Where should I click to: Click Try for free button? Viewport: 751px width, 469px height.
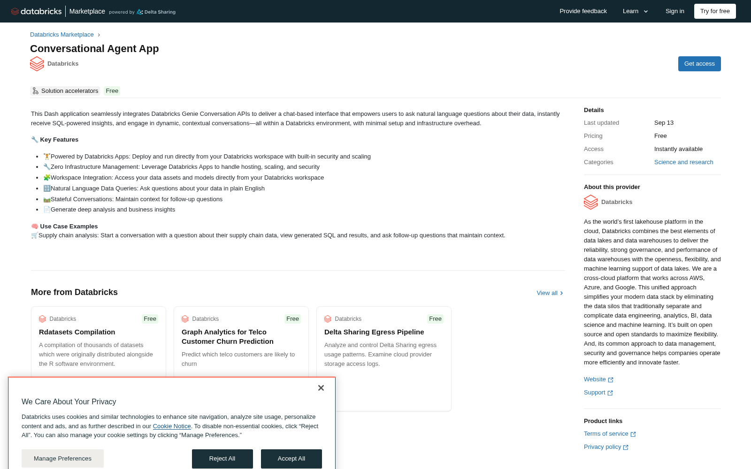715,11
